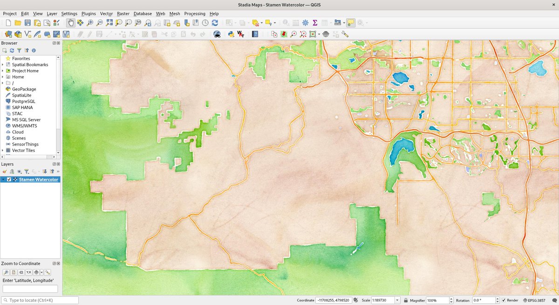Screen dimensions: 559x305
Task: Click the Latitude, Longitude input field
Action: click(30, 289)
